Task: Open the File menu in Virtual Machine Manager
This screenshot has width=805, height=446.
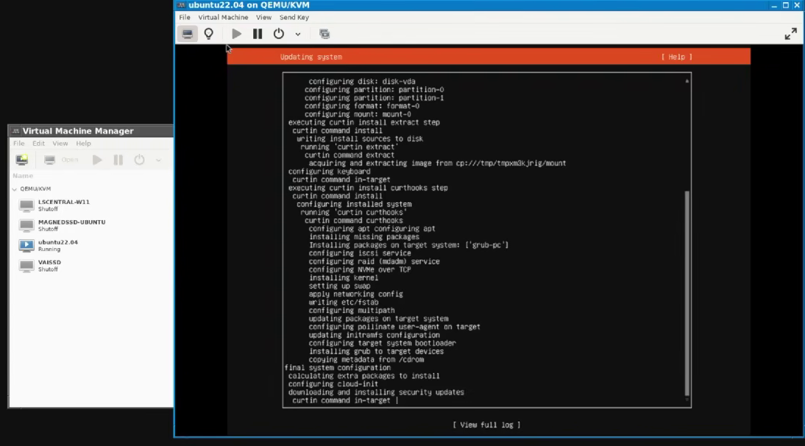Action: point(18,144)
